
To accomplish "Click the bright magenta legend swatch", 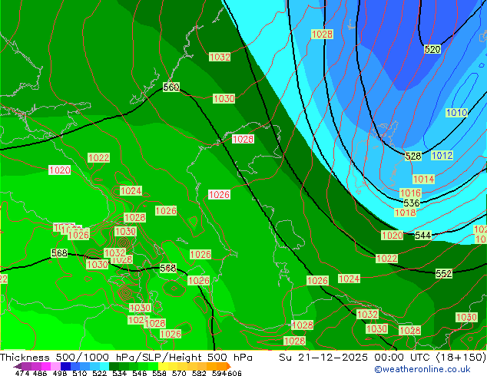I will 46,366.
